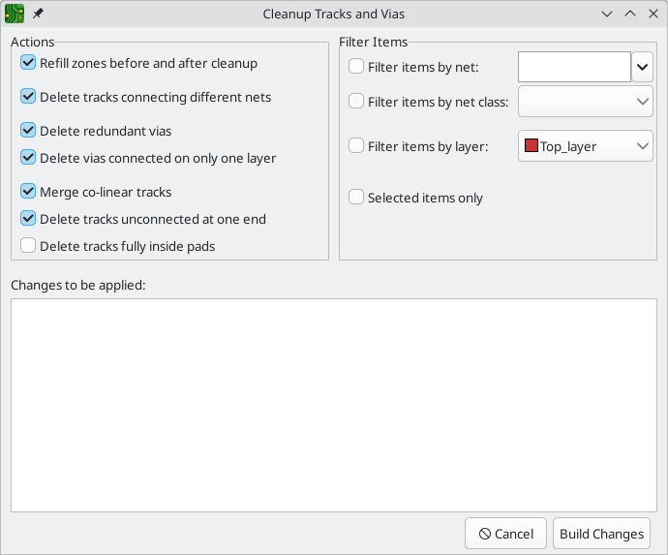Viewport: 668px width, 555px height.
Task: Toggle the pin window icon
Action: tap(38, 14)
